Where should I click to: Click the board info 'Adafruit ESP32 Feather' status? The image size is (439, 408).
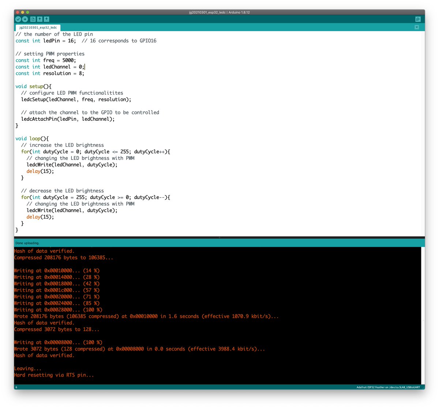tap(388, 387)
